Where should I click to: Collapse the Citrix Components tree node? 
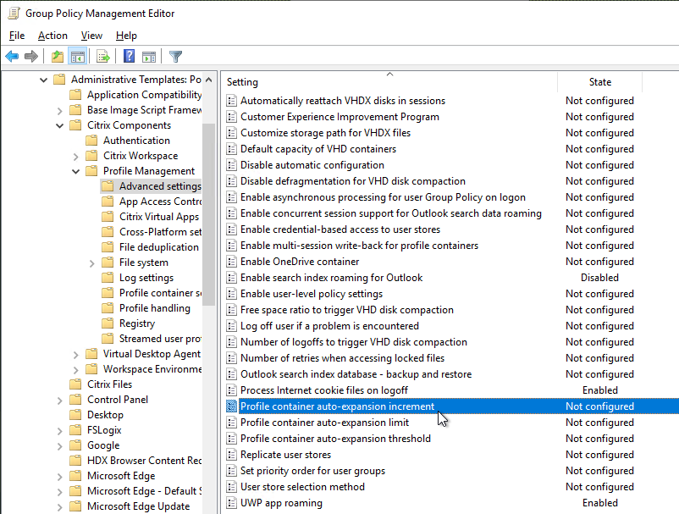[x=60, y=125]
